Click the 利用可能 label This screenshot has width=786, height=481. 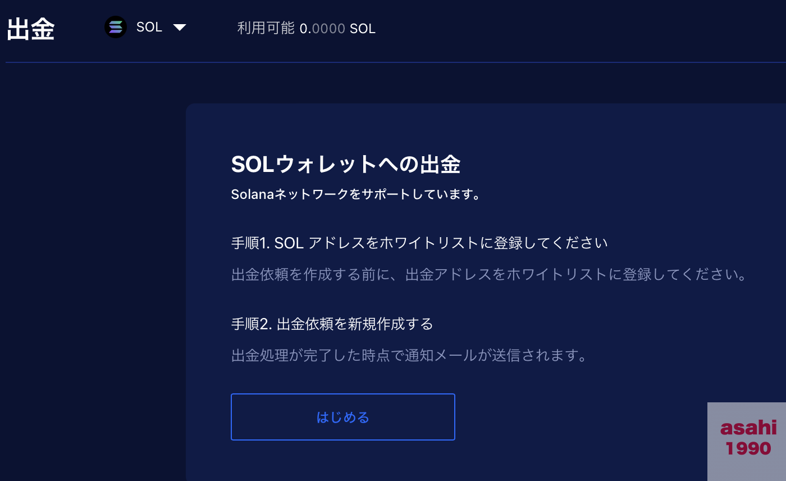[266, 28]
